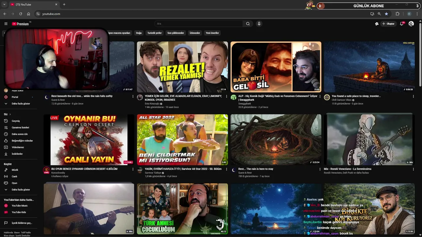The height and width of the screenshot is (237, 422).
Task: Open the YouTube account avatar menu
Action: [411, 24]
